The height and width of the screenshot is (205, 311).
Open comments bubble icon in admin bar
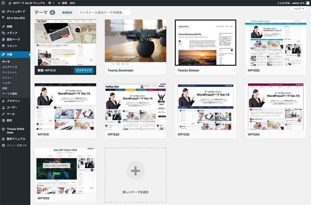[x=50, y=3]
